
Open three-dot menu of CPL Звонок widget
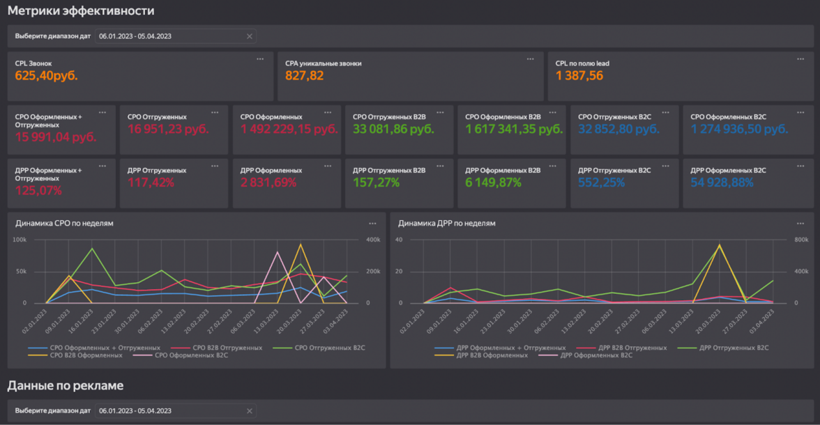pyautogui.click(x=260, y=59)
